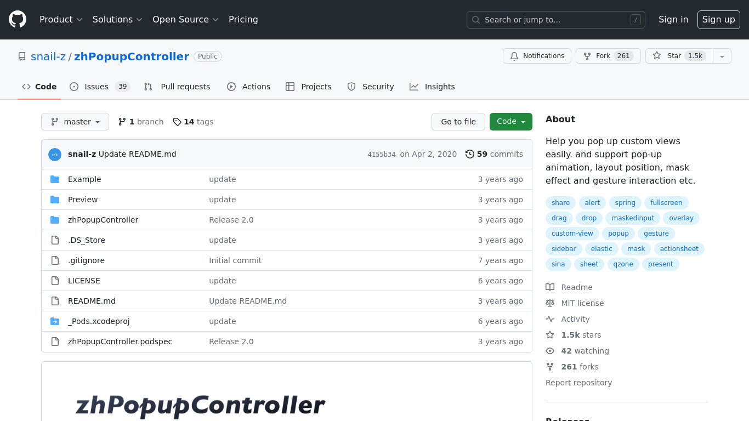Open the Pull requests tab
The image size is (749, 421).
click(x=177, y=87)
